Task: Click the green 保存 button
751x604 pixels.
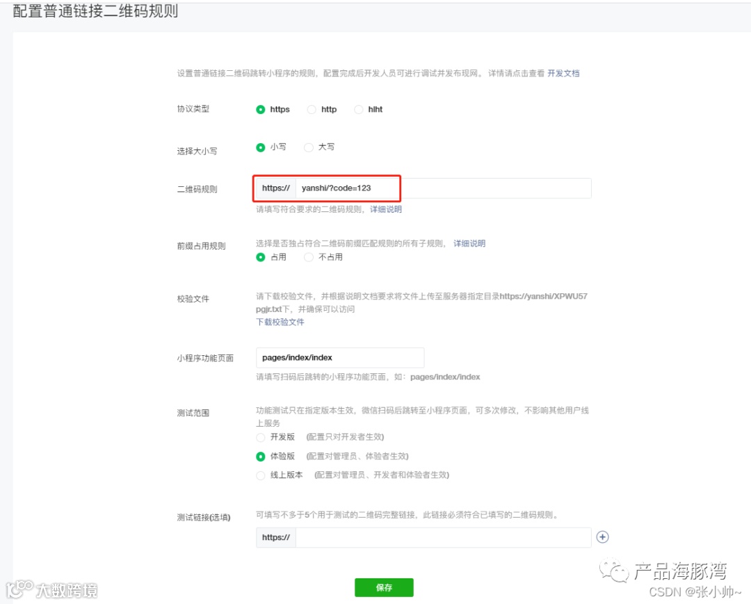Action: pyautogui.click(x=384, y=587)
